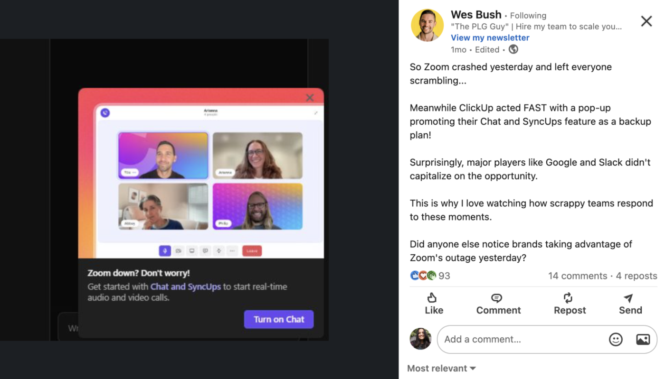Dismiss the ClickUp pop-up with its X
The image size is (665, 379).
point(310,98)
